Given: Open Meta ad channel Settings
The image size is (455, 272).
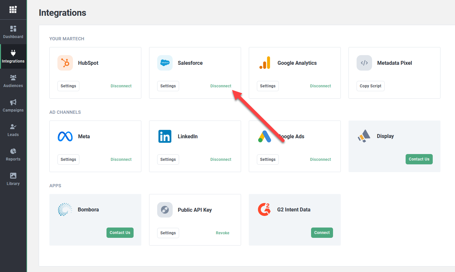Looking at the screenshot, I should 68,160.
